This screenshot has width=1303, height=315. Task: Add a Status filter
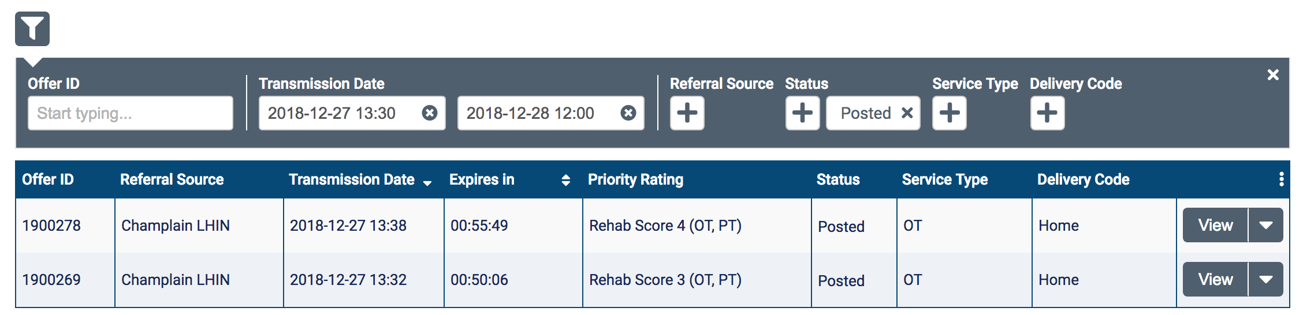(x=802, y=113)
